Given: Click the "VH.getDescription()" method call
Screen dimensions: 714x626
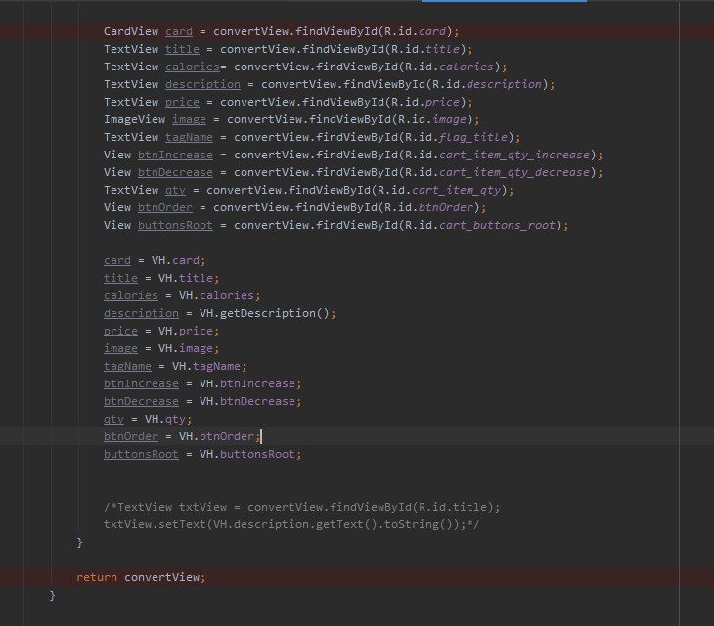Looking at the screenshot, I should [x=264, y=314].
